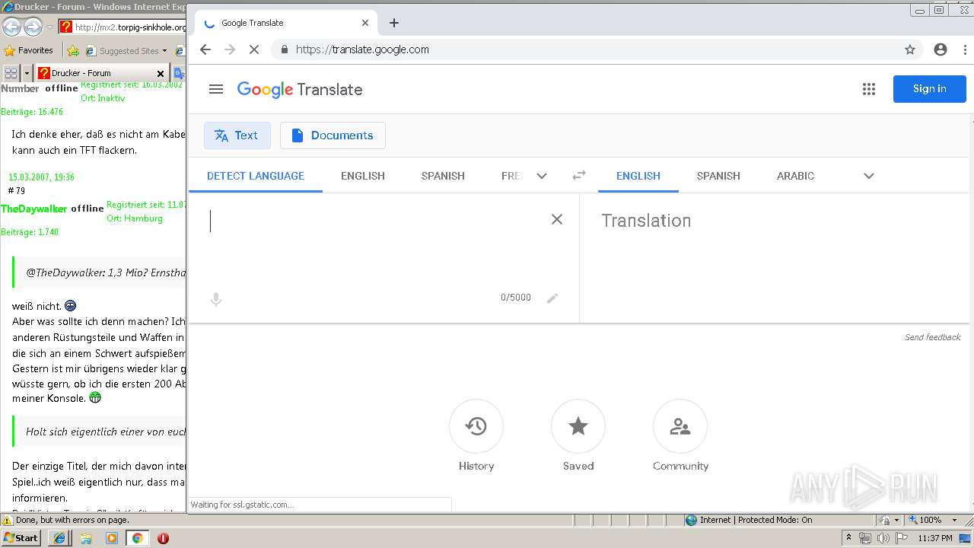Open the Windows Start menu
The height and width of the screenshot is (548, 974).
21,538
